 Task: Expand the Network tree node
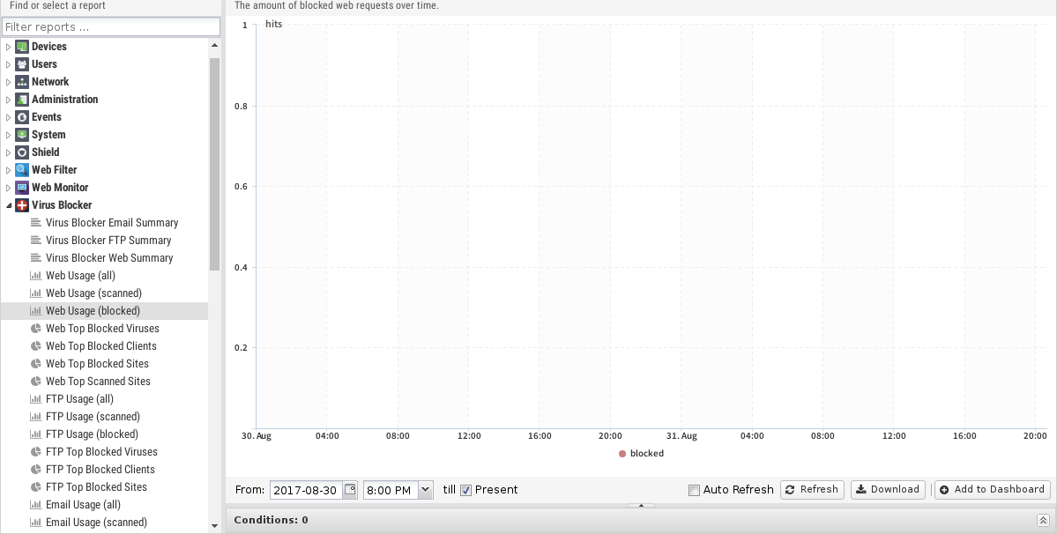pos(8,81)
